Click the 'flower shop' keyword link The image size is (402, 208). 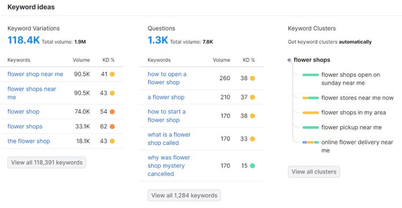tap(24, 112)
